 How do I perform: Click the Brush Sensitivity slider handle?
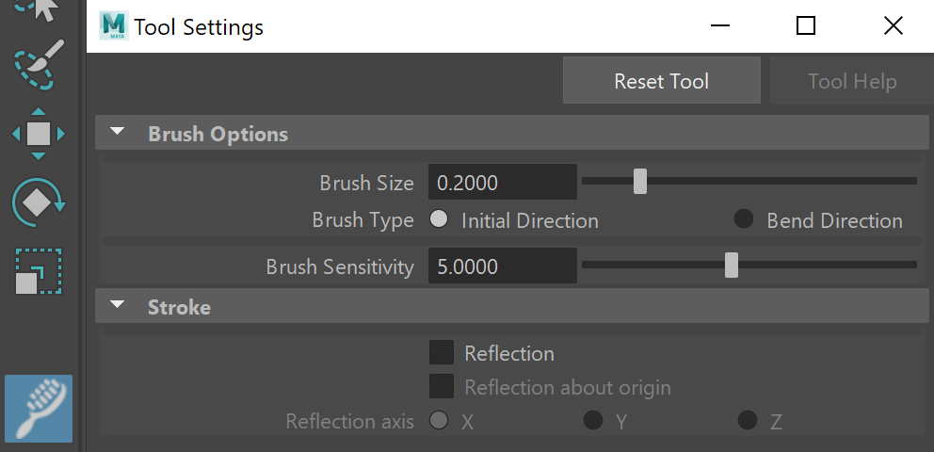pos(732,265)
